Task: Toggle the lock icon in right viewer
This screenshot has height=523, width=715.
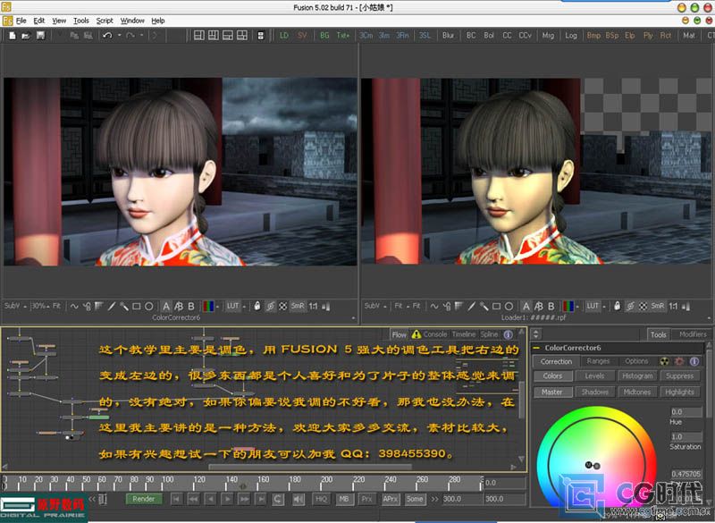Action: [x=617, y=306]
